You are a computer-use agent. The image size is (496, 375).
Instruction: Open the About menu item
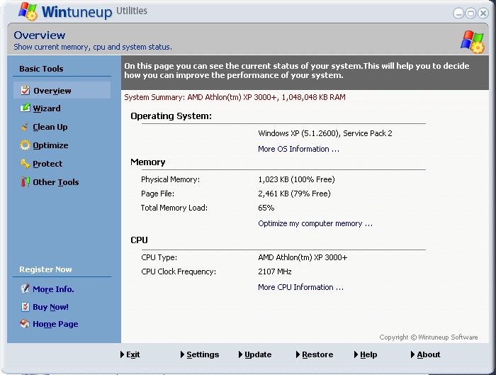(x=426, y=354)
